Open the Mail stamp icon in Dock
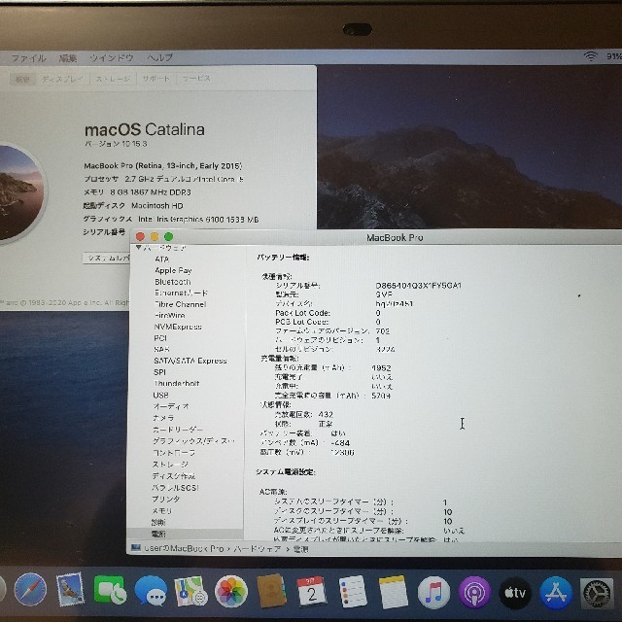Screen dimensions: 622x622 (70, 590)
